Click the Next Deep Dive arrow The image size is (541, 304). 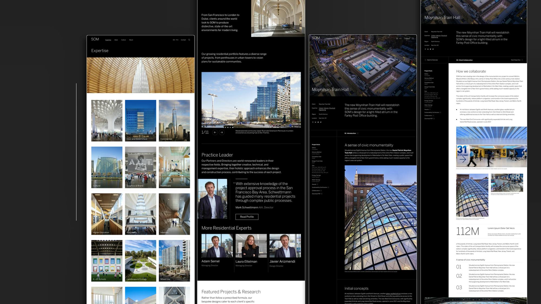pos(522,60)
